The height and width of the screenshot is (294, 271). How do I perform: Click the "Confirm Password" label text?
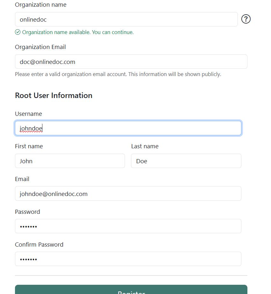[39, 245]
